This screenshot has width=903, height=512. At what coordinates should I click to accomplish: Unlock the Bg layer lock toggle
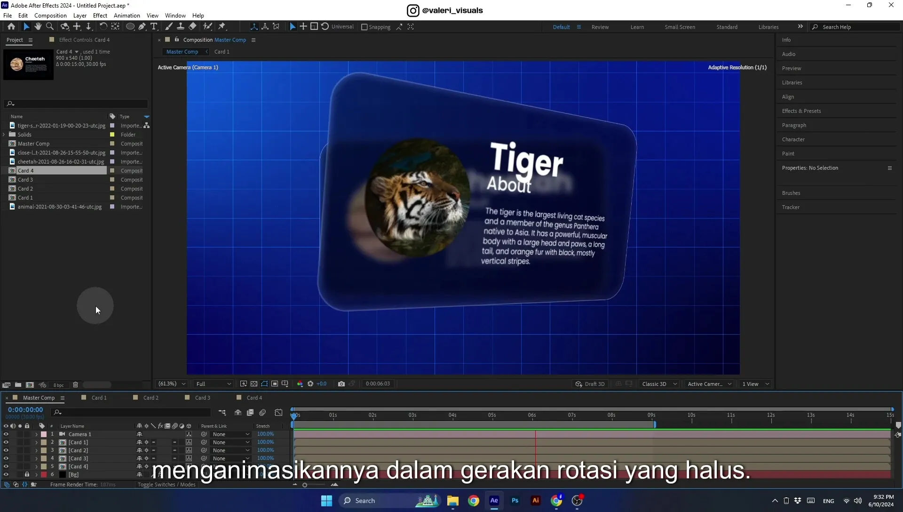pos(27,474)
